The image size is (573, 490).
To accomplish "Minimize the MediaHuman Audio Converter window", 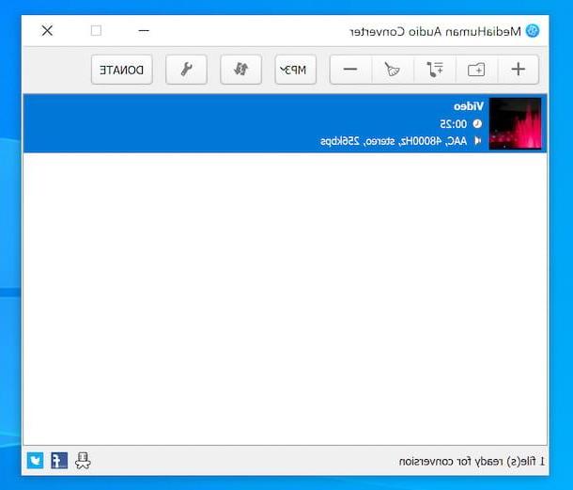I will coord(144,31).
